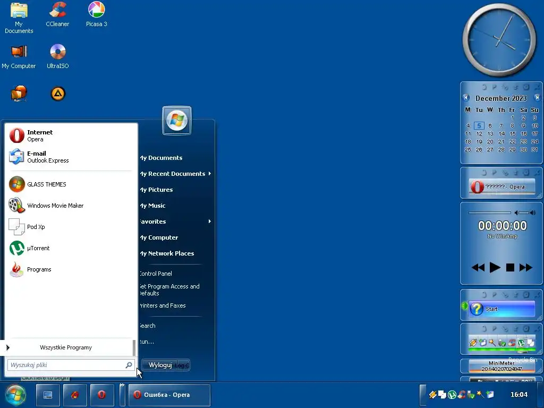Select the orange triangle AIMP desktop icon
Viewport: 544px width, 408px height.
pos(58,93)
